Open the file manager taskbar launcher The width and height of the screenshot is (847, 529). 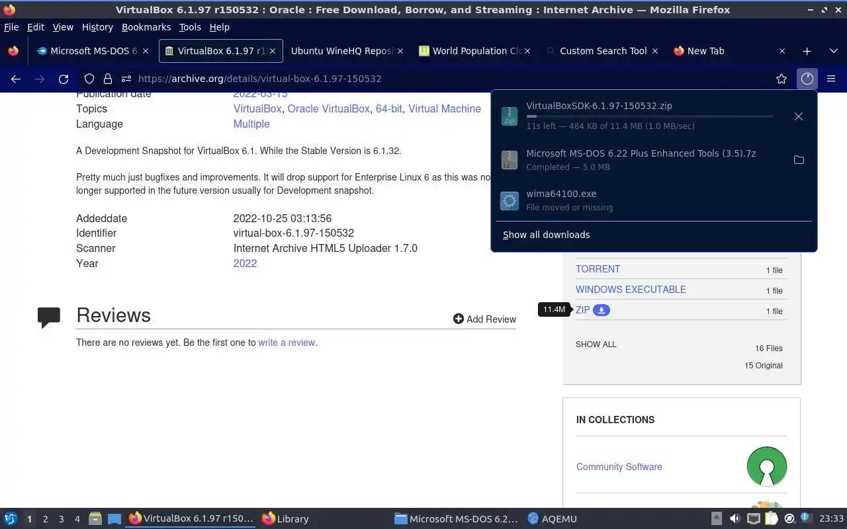[x=95, y=519]
